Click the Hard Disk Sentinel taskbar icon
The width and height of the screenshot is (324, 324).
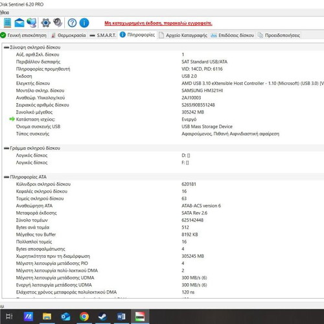point(140,316)
